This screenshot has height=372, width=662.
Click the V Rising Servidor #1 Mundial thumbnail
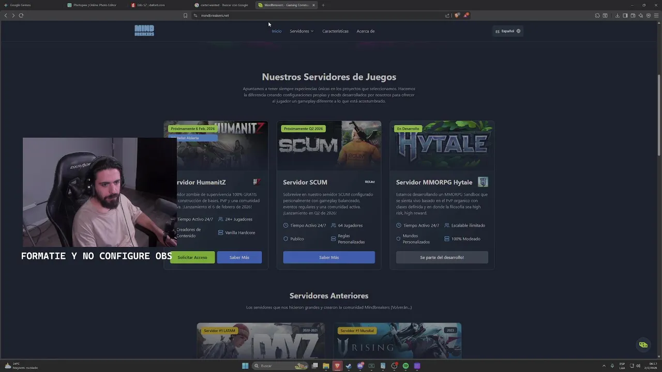pyautogui.click(x=397, y=341)
